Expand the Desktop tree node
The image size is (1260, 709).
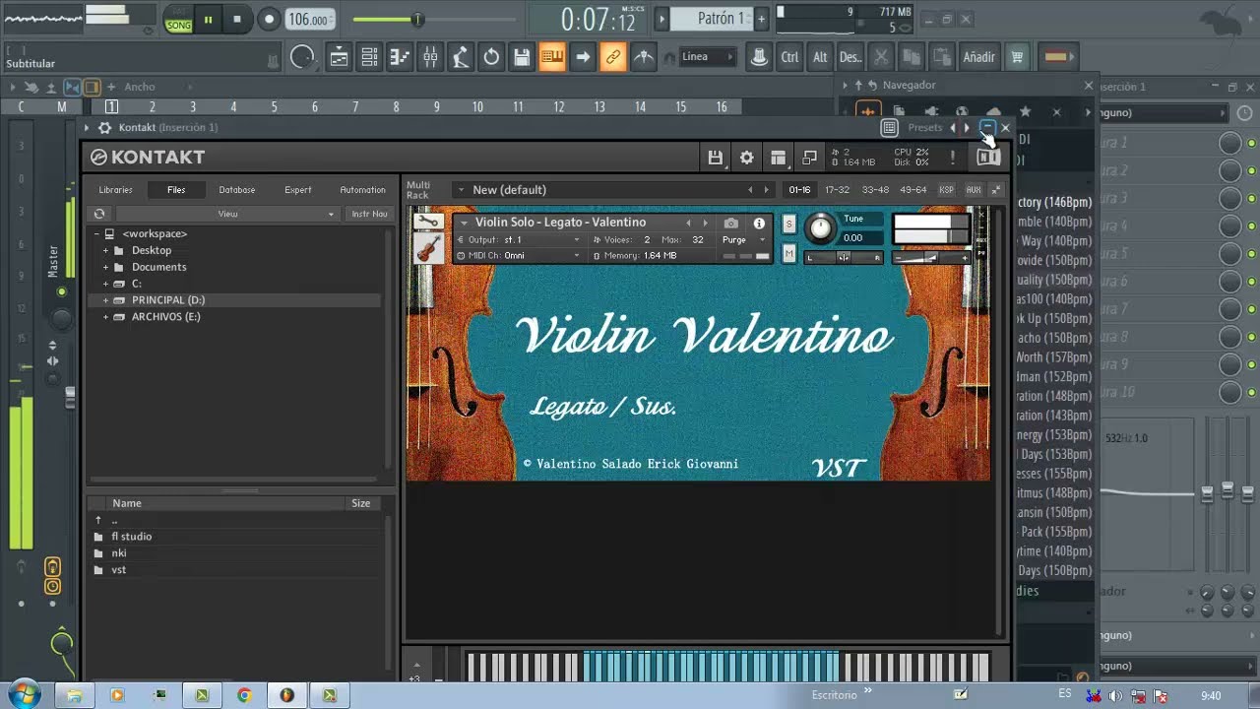click(105, 250)
